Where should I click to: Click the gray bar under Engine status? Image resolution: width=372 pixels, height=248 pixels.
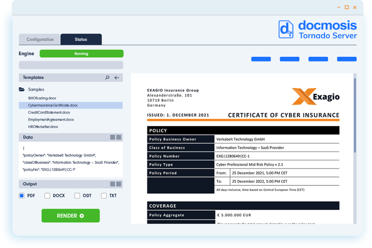[71, 65]
